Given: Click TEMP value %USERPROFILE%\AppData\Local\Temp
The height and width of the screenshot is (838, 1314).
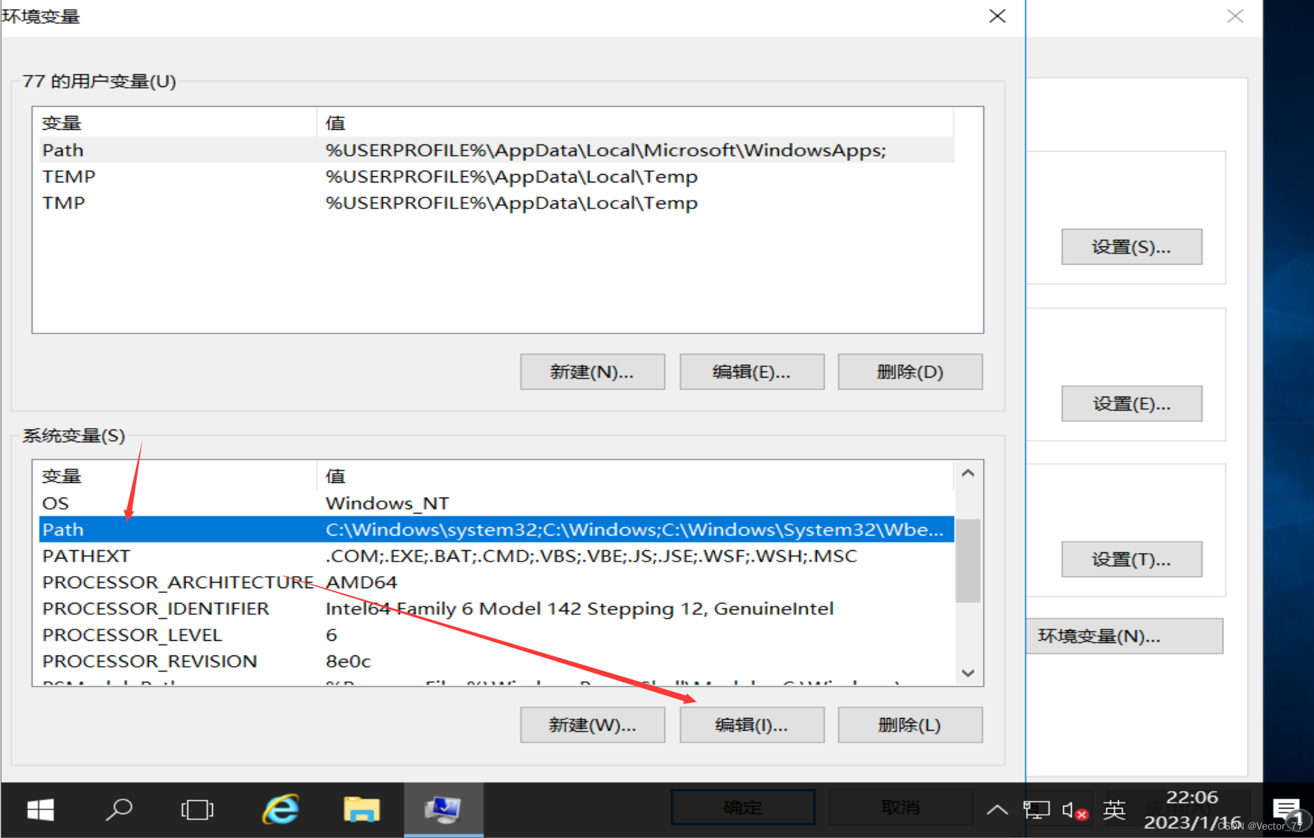Looking at the screenshot, I should pos(511,177).
